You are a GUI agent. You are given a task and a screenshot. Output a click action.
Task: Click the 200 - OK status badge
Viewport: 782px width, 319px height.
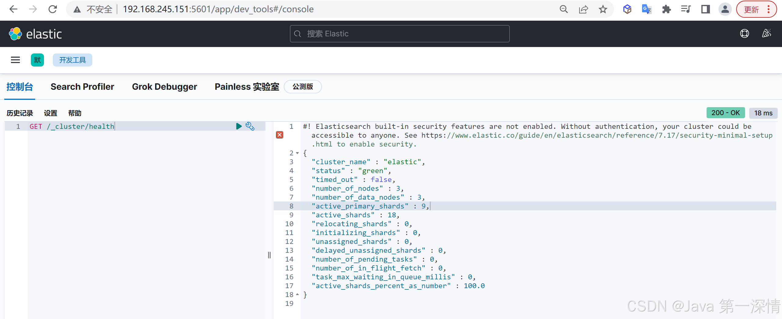tap(725, 113)
